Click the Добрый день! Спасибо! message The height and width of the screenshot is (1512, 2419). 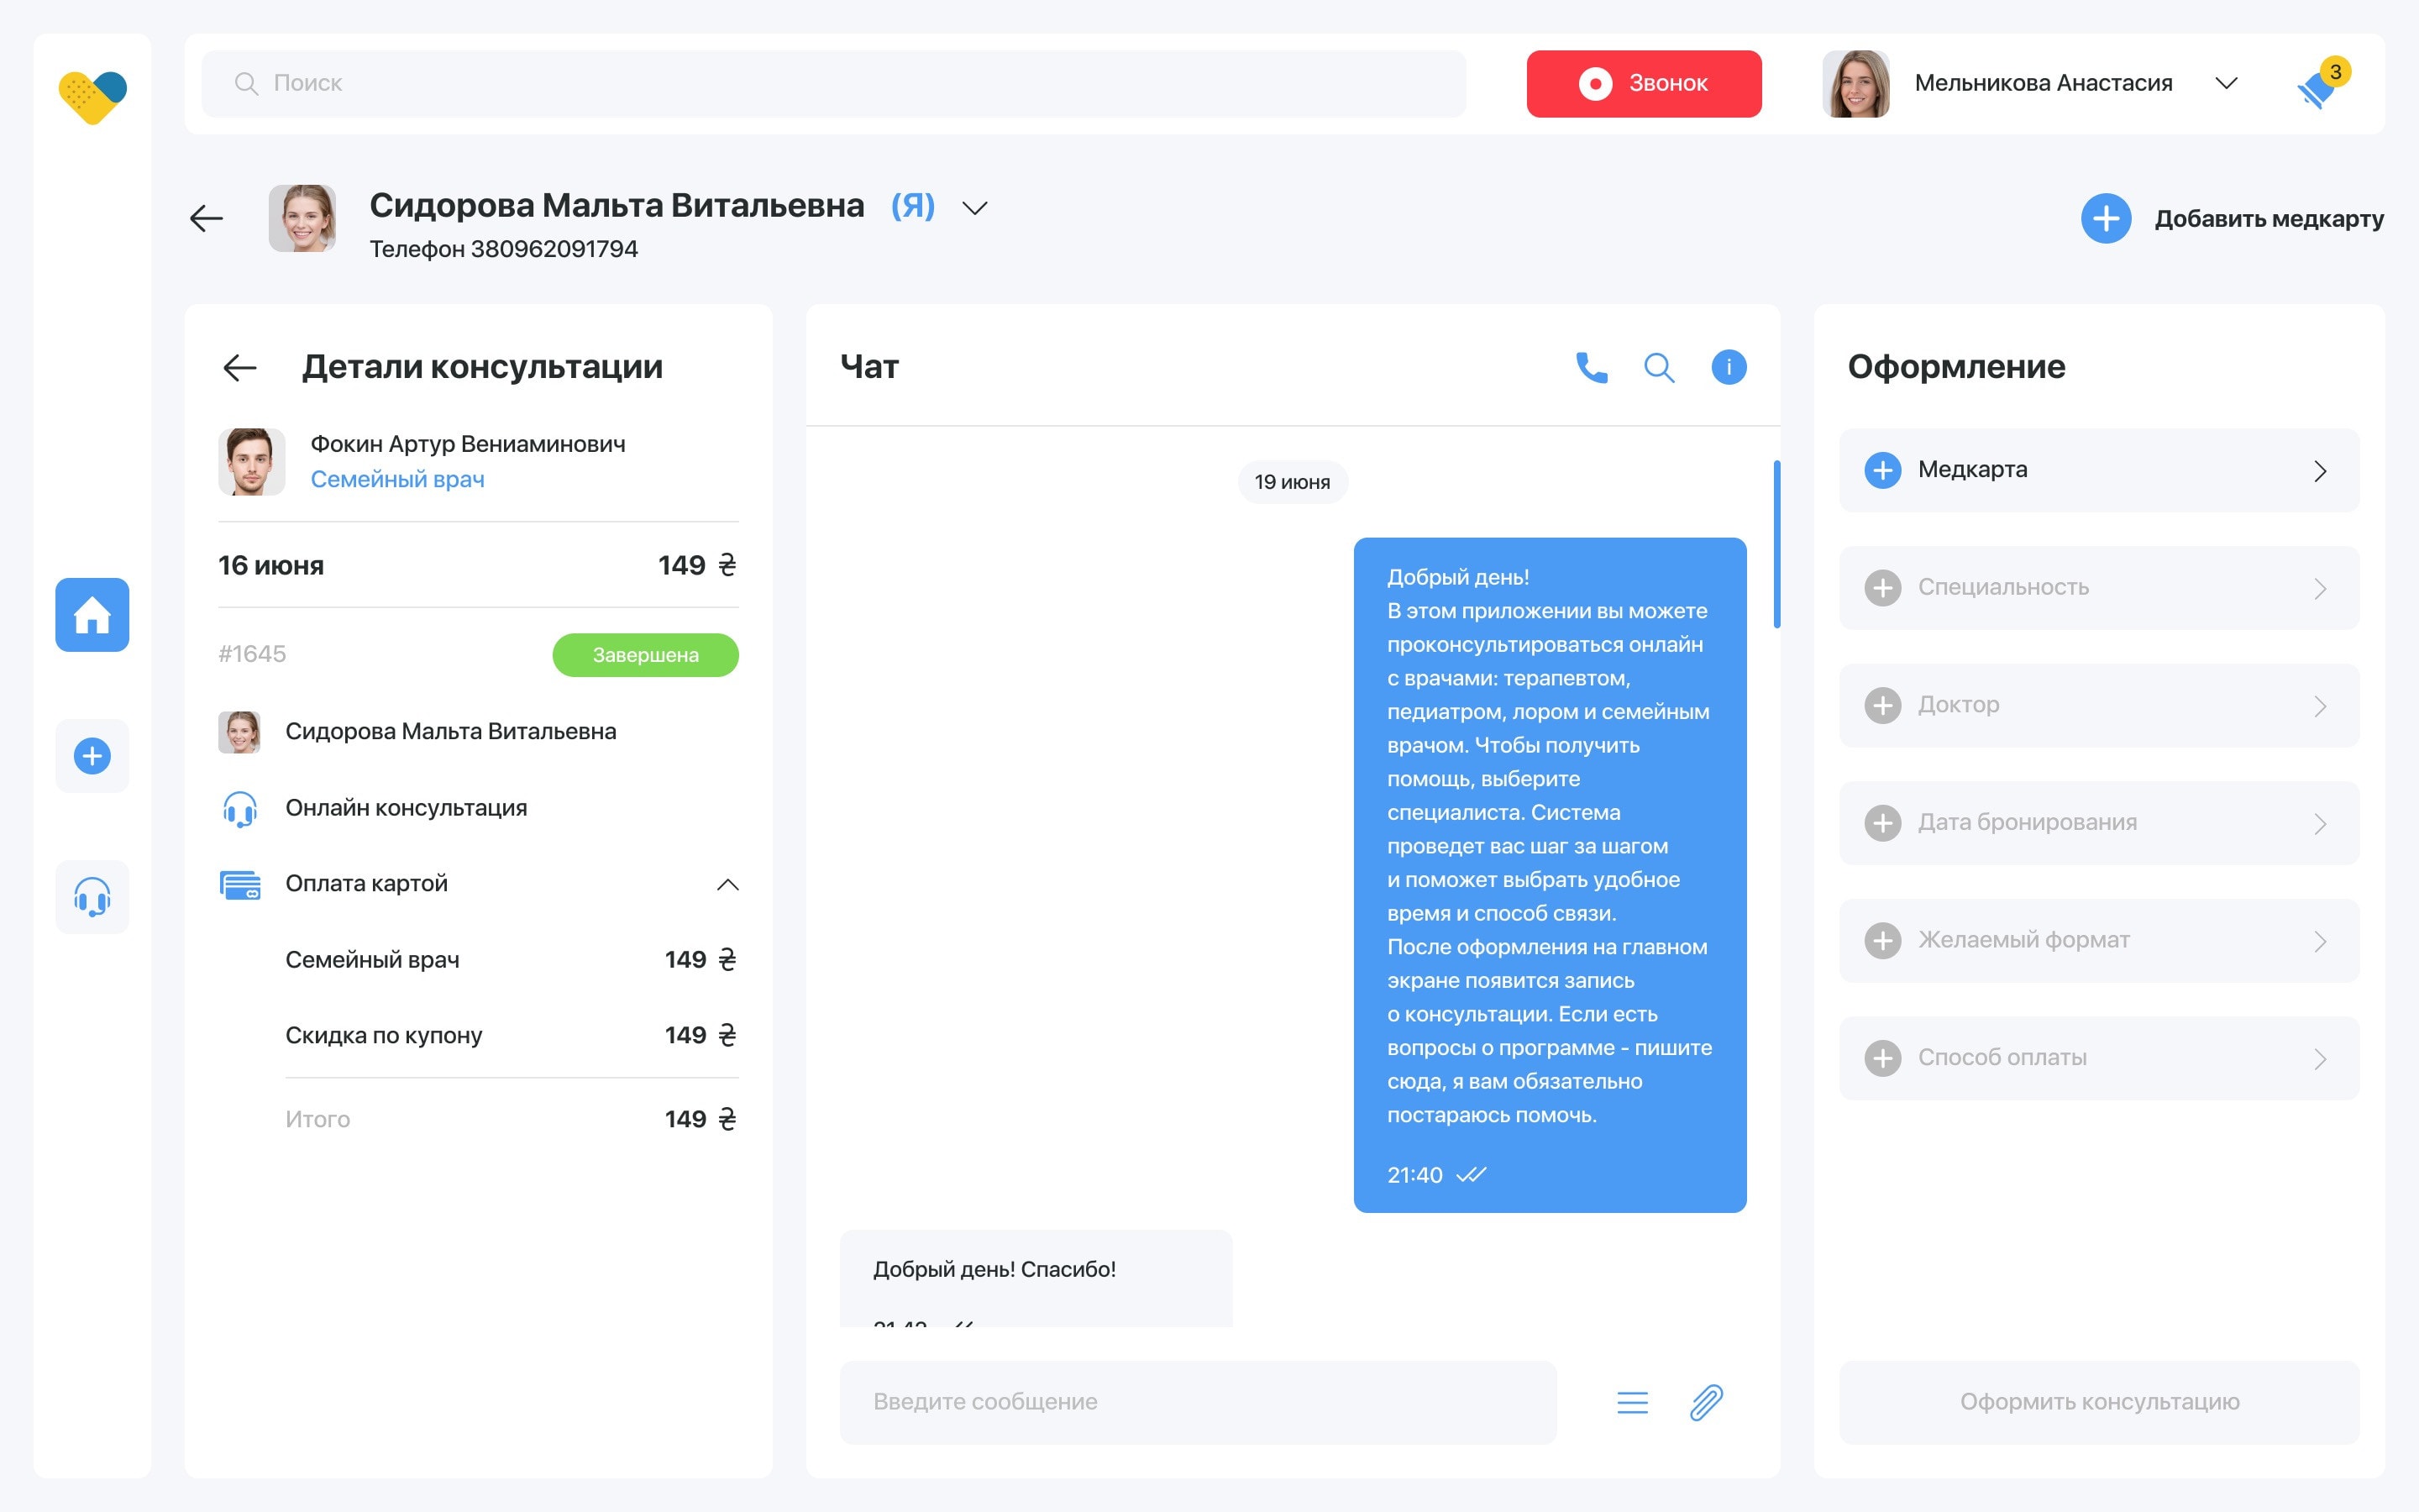(x=1036, y=1279)
